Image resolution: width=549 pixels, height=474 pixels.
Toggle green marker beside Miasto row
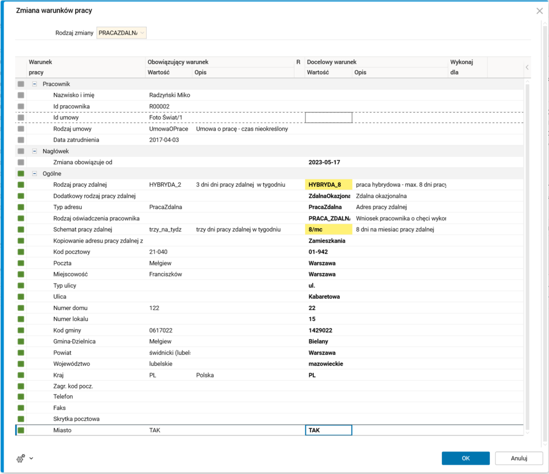[21, 430]
